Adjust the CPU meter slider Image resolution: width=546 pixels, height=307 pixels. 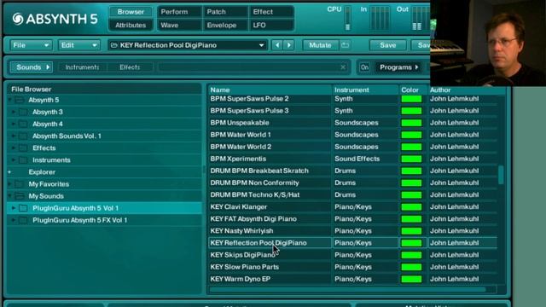point(347,19)
